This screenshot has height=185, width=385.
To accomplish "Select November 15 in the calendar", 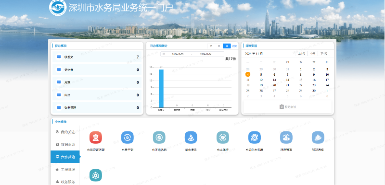I will [301, 80].
